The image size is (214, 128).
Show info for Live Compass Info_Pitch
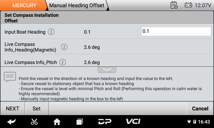[x=63, y=62]
